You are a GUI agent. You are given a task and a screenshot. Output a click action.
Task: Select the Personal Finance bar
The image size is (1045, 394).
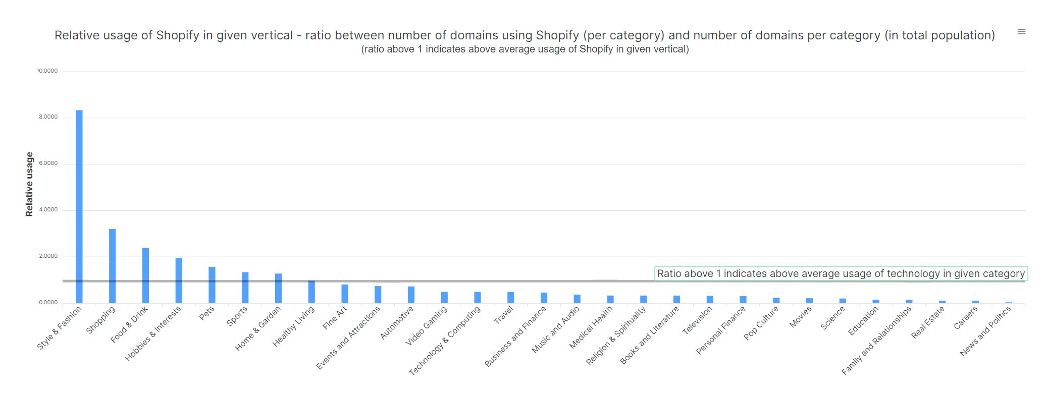743,300
